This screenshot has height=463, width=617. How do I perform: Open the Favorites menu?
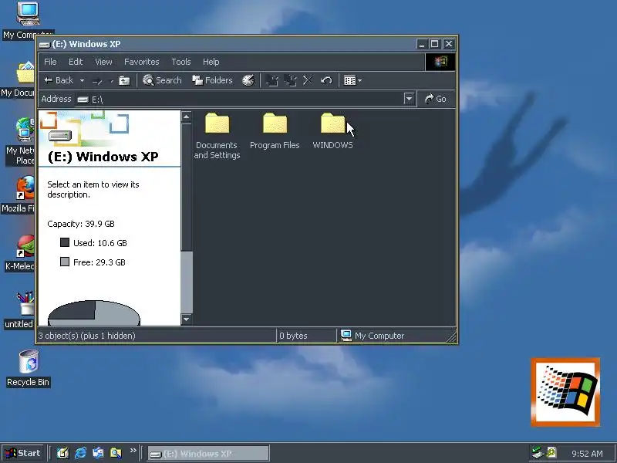click(x=142, y=62)
